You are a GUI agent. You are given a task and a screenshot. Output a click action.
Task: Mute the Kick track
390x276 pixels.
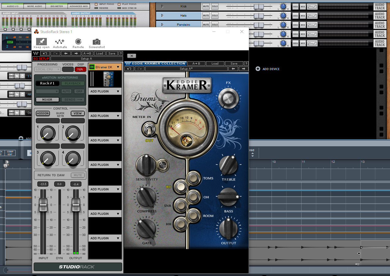click(206, 6)
